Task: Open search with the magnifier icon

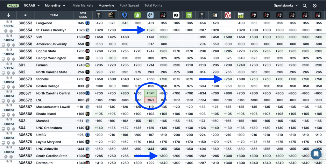Action: pos(305,6)
